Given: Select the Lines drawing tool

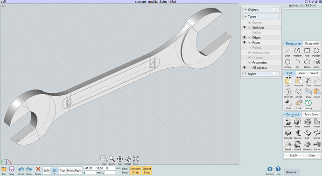Looking at the screenshot, I should tap(288, 52).
